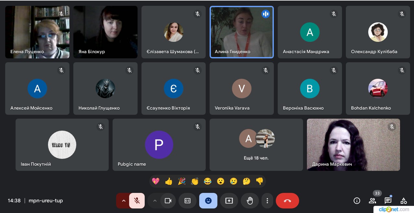
Task: Click Вероніка Васюхно avatar letter B
Action: 310,89
